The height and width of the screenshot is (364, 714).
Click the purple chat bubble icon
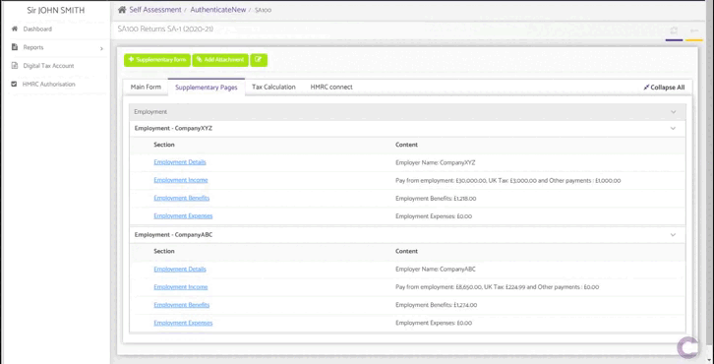tap(688, 347)
